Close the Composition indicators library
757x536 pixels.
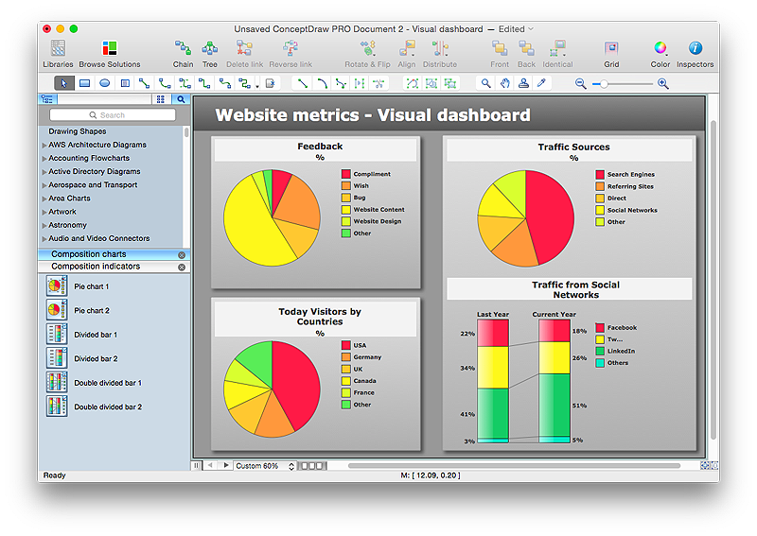coord(182,268)
